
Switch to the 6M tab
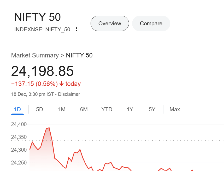tap(84, 109)
